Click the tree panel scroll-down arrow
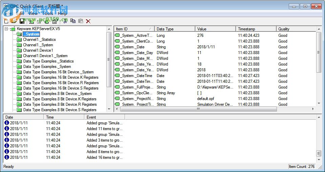 click(109, 109)
